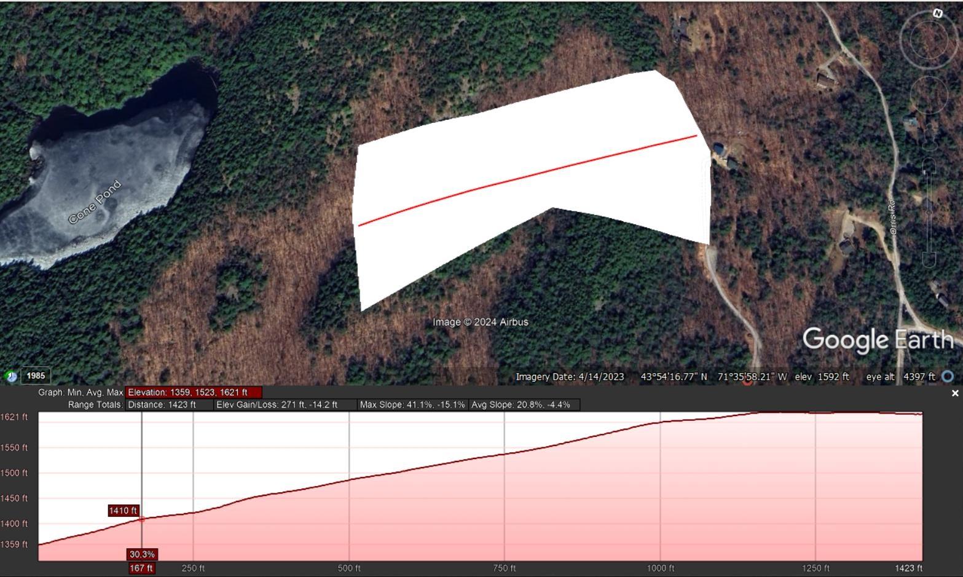
Task: Click the streaming status circle indicator
Action: point(948,377)
